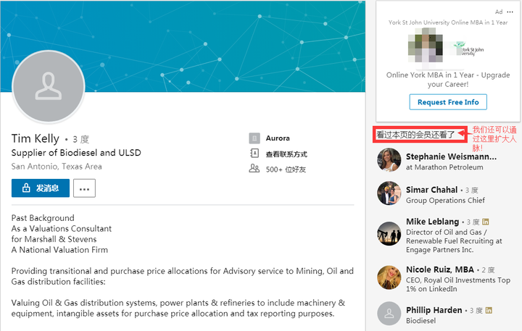522x331 pixels.
Task: Click the Ad label in the sponsored card
Action: [499, 12]
